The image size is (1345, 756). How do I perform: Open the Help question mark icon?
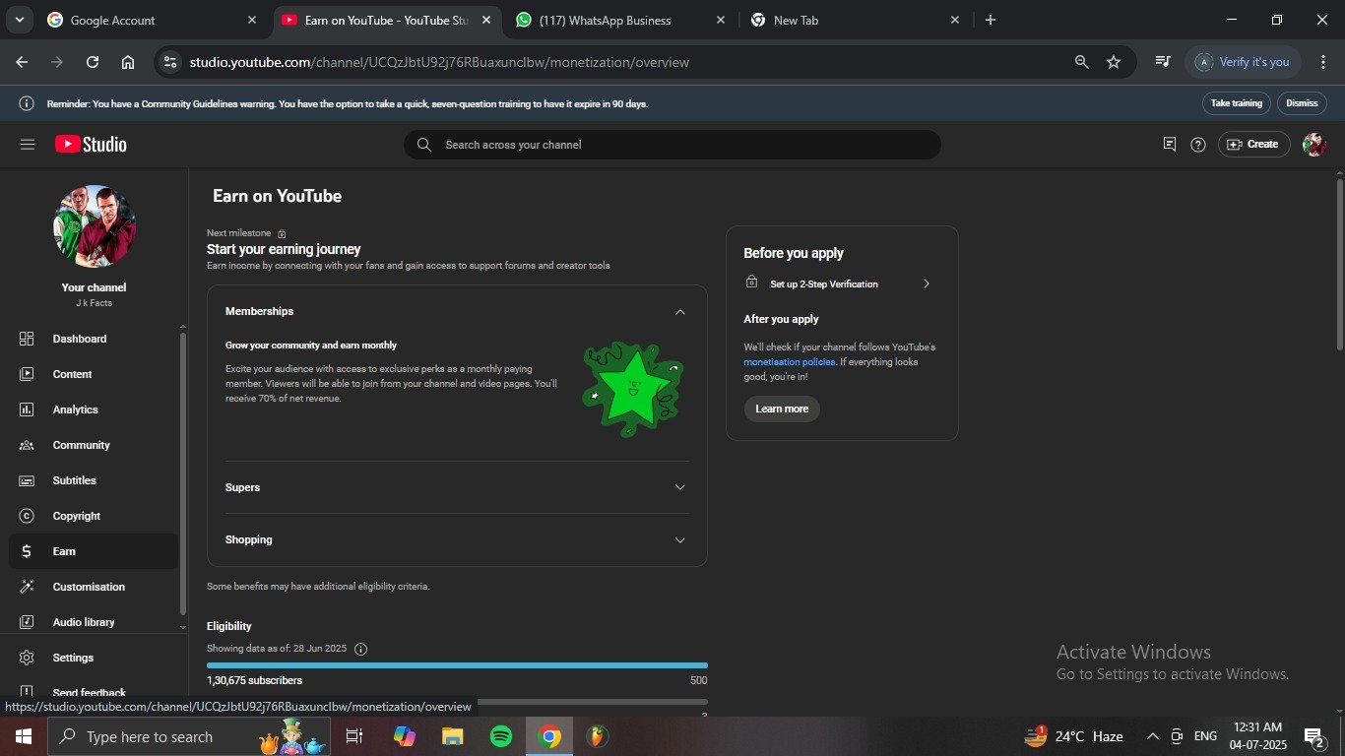pyautogui.click(x=1198, y=145)
